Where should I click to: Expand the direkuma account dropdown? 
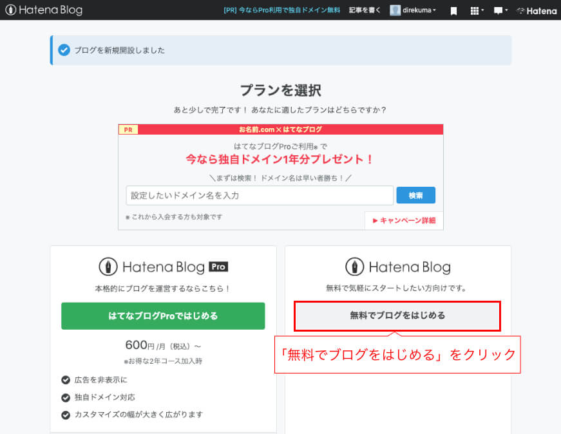[419, 10]
